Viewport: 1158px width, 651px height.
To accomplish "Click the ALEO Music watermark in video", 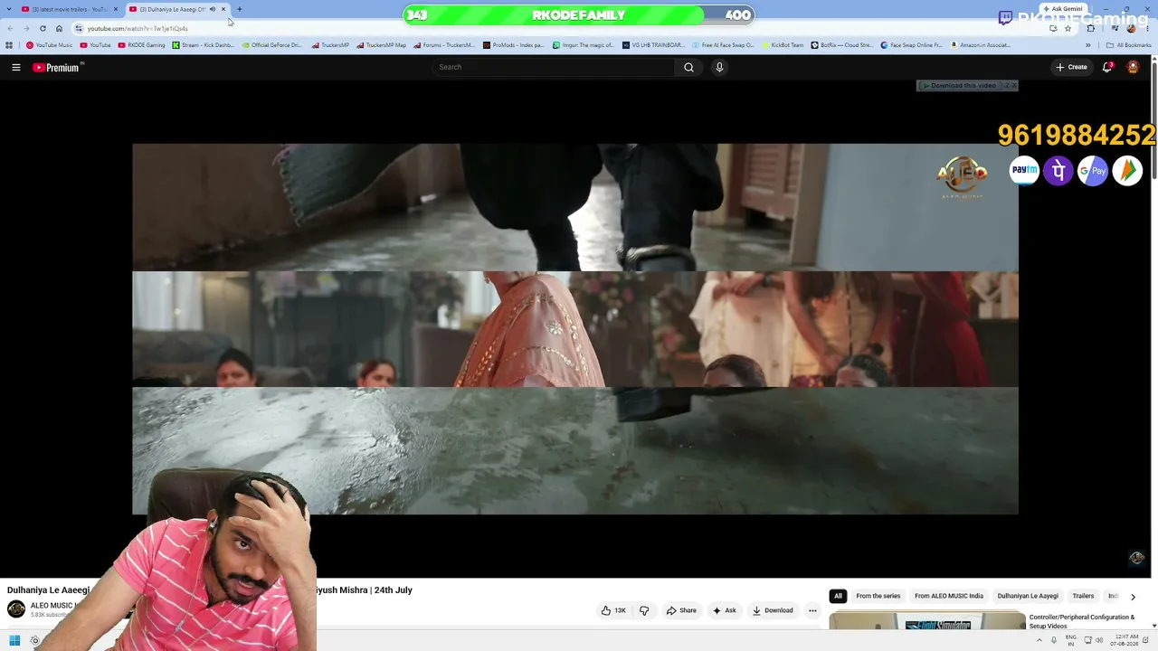I will click(x=962, y=175).
